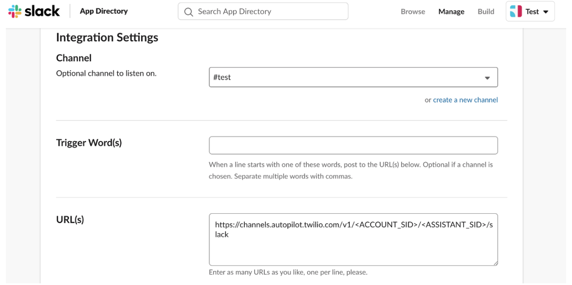The image size is (572, 285).
Task: Follow the create a new channel link
Action: 465,100
